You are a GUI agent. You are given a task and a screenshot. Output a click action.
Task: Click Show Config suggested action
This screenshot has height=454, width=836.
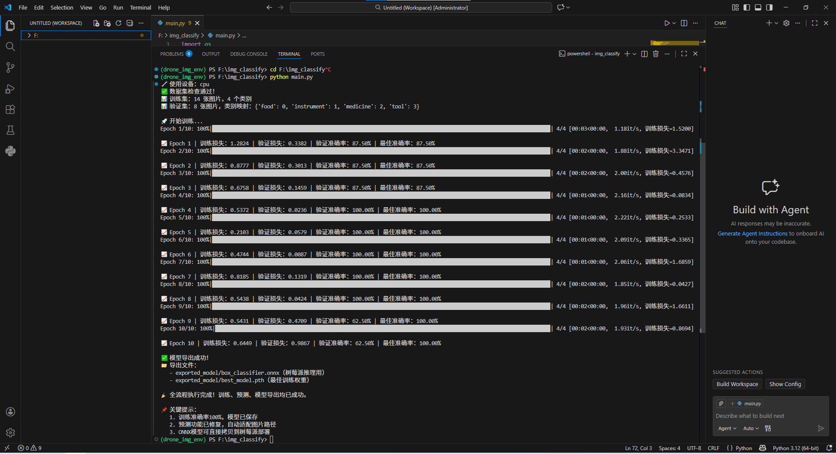785,384
